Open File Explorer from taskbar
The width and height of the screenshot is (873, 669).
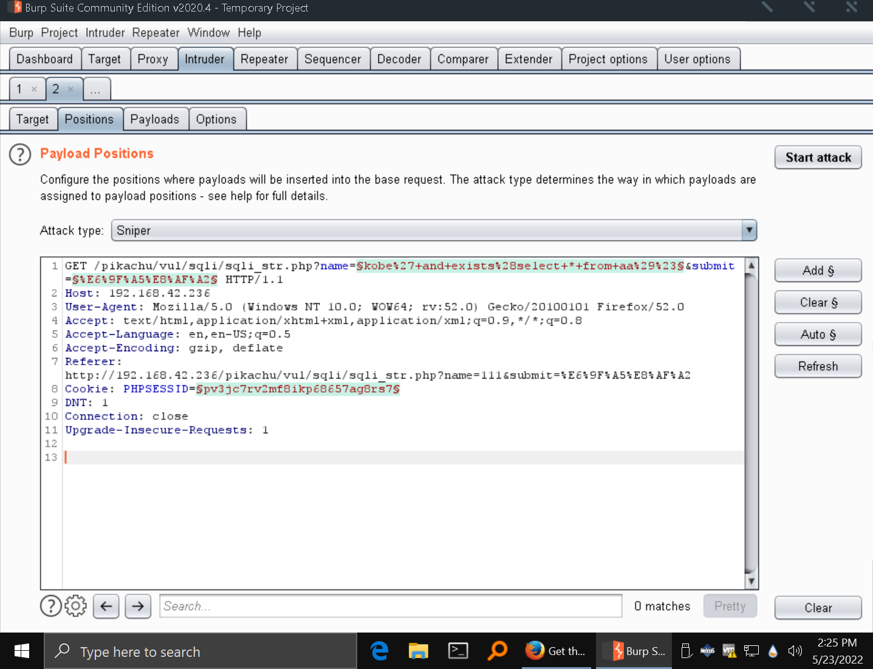coord(419,651)
